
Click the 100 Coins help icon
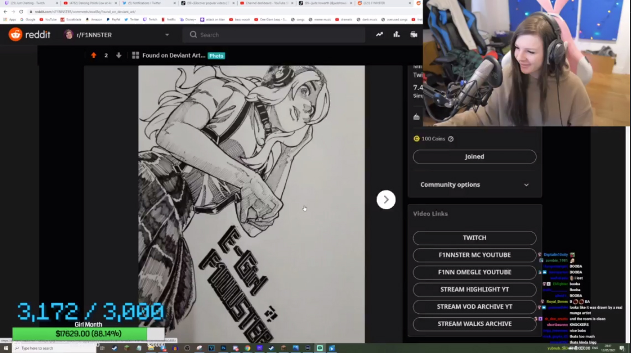451,139
